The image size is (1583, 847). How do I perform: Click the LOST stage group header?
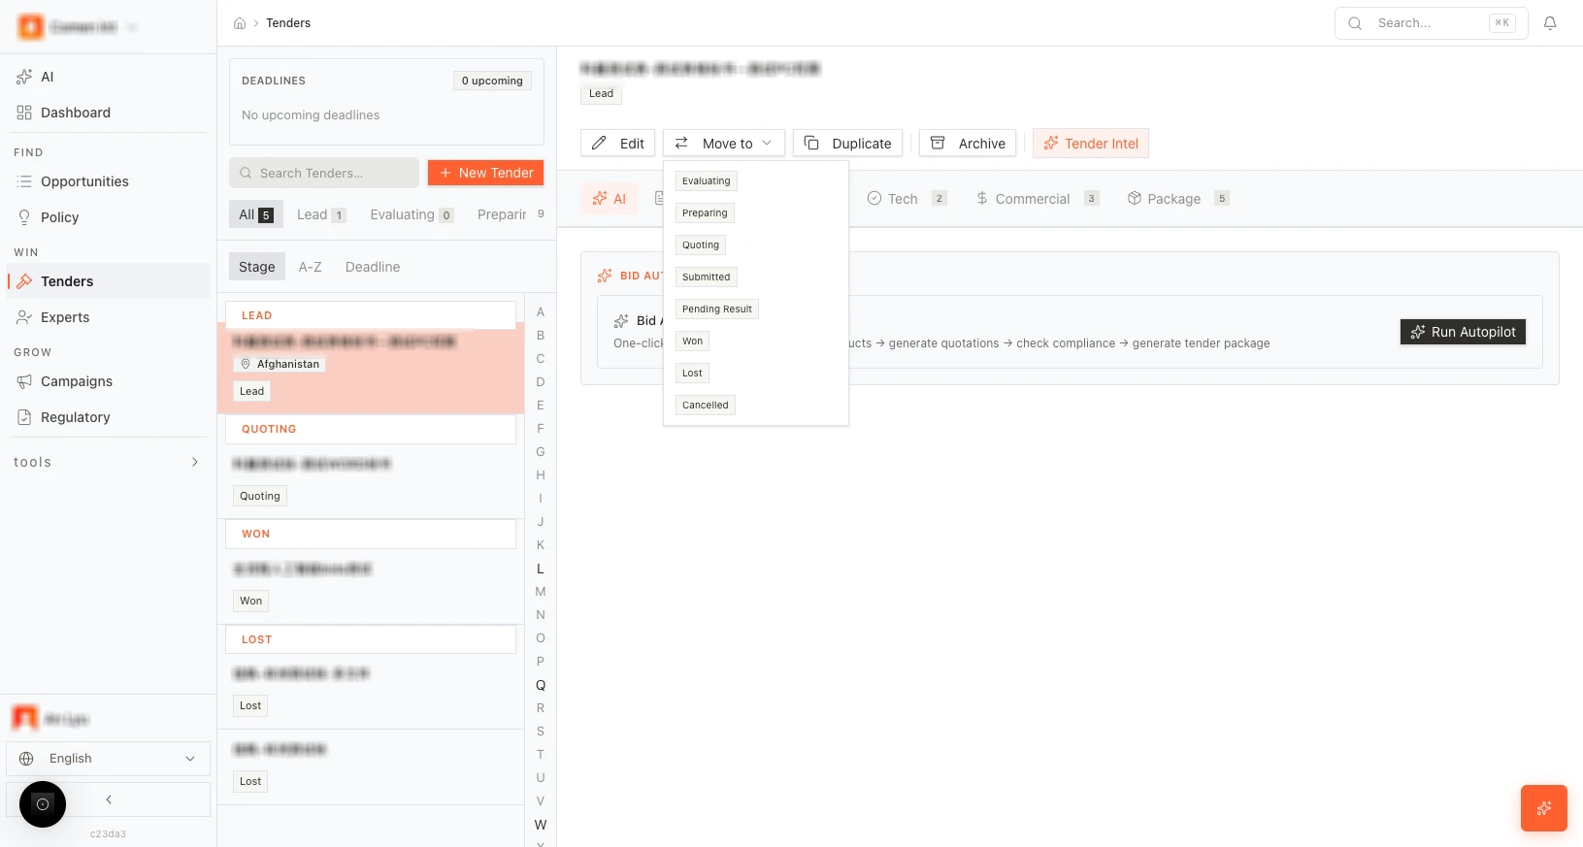click(x=371, y=639)
